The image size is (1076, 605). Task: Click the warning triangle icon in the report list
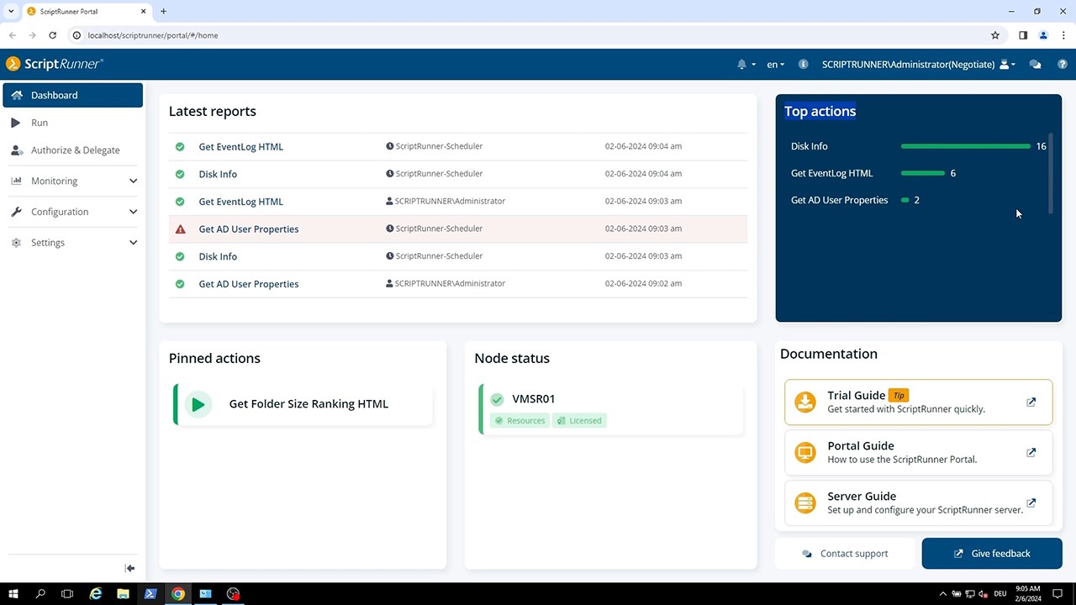point(180,229)
